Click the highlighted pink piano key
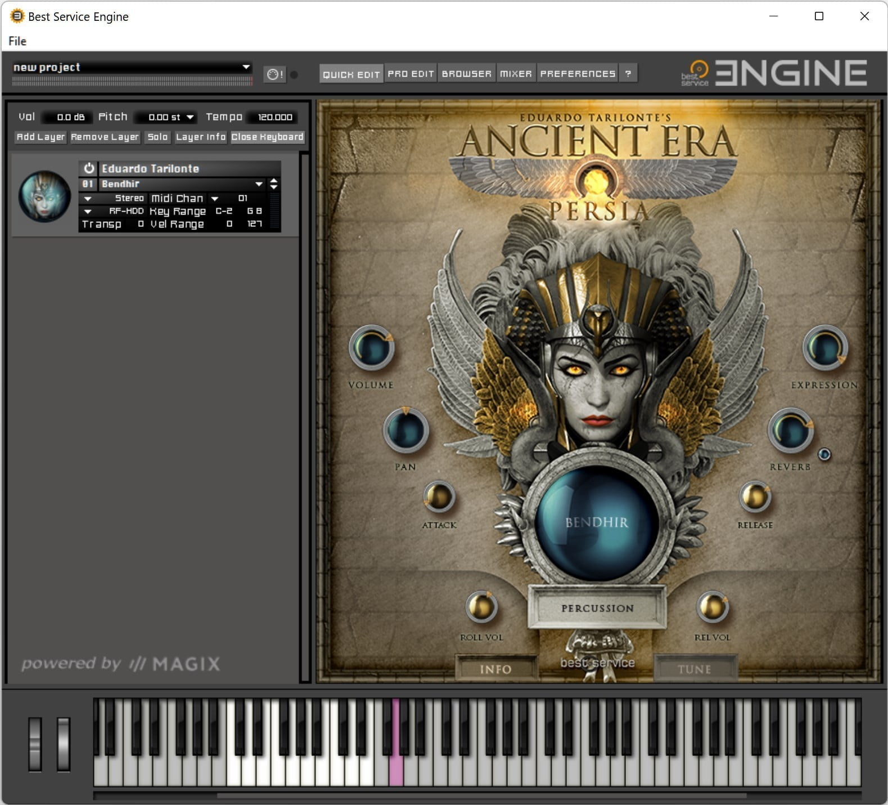The height and width of the screenshot is (805, 888). [x=396, y=771]
